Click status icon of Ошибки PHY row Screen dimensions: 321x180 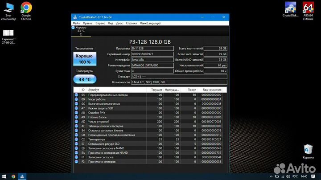pos(76,112)
